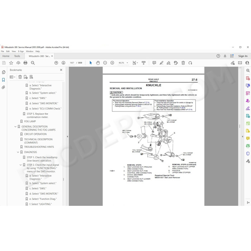Viewport: 251px width, 251px height.
Task: Open the Window menu
Action: (x=30, y=51)
